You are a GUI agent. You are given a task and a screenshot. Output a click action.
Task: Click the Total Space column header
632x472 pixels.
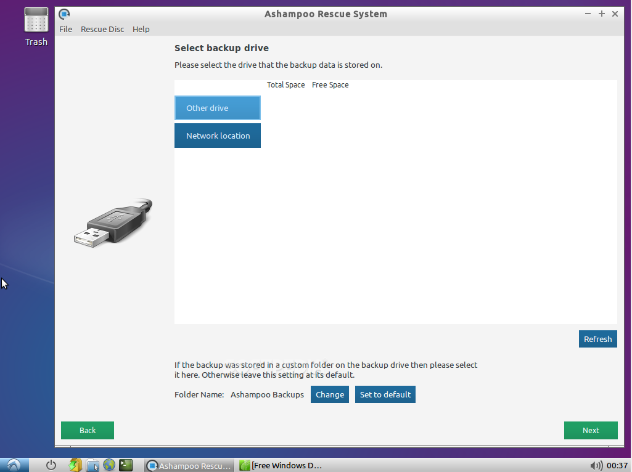tap(285, 85)
